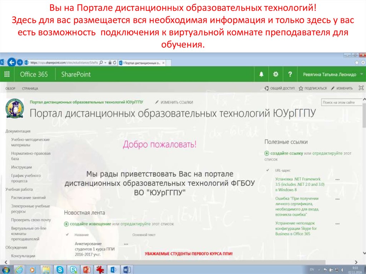This screenshot has height=274, width=366.
Task: Click the search magnifier in the address bar
Action: [101, 63]
